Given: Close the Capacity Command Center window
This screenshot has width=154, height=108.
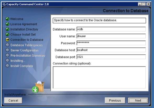Looking at the screenshot, I should tap(148, 4).
